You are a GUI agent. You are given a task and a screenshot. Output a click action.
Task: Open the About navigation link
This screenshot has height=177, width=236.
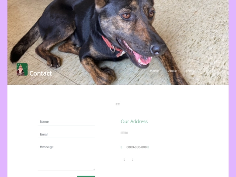[172, 71]
